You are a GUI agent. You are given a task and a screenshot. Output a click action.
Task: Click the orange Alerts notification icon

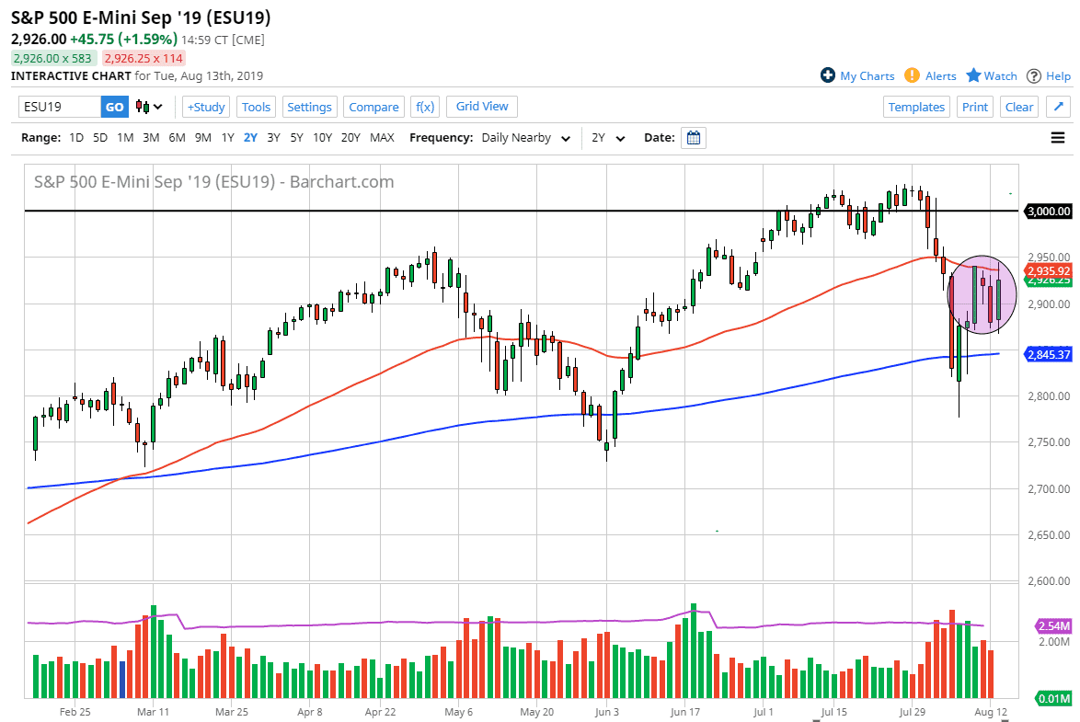coord(912,75)
